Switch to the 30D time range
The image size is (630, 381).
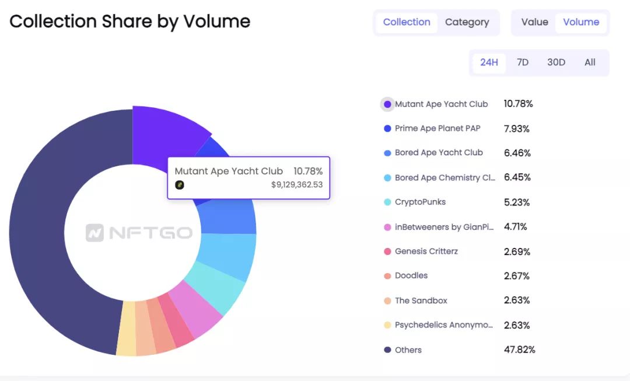[556, 62]
